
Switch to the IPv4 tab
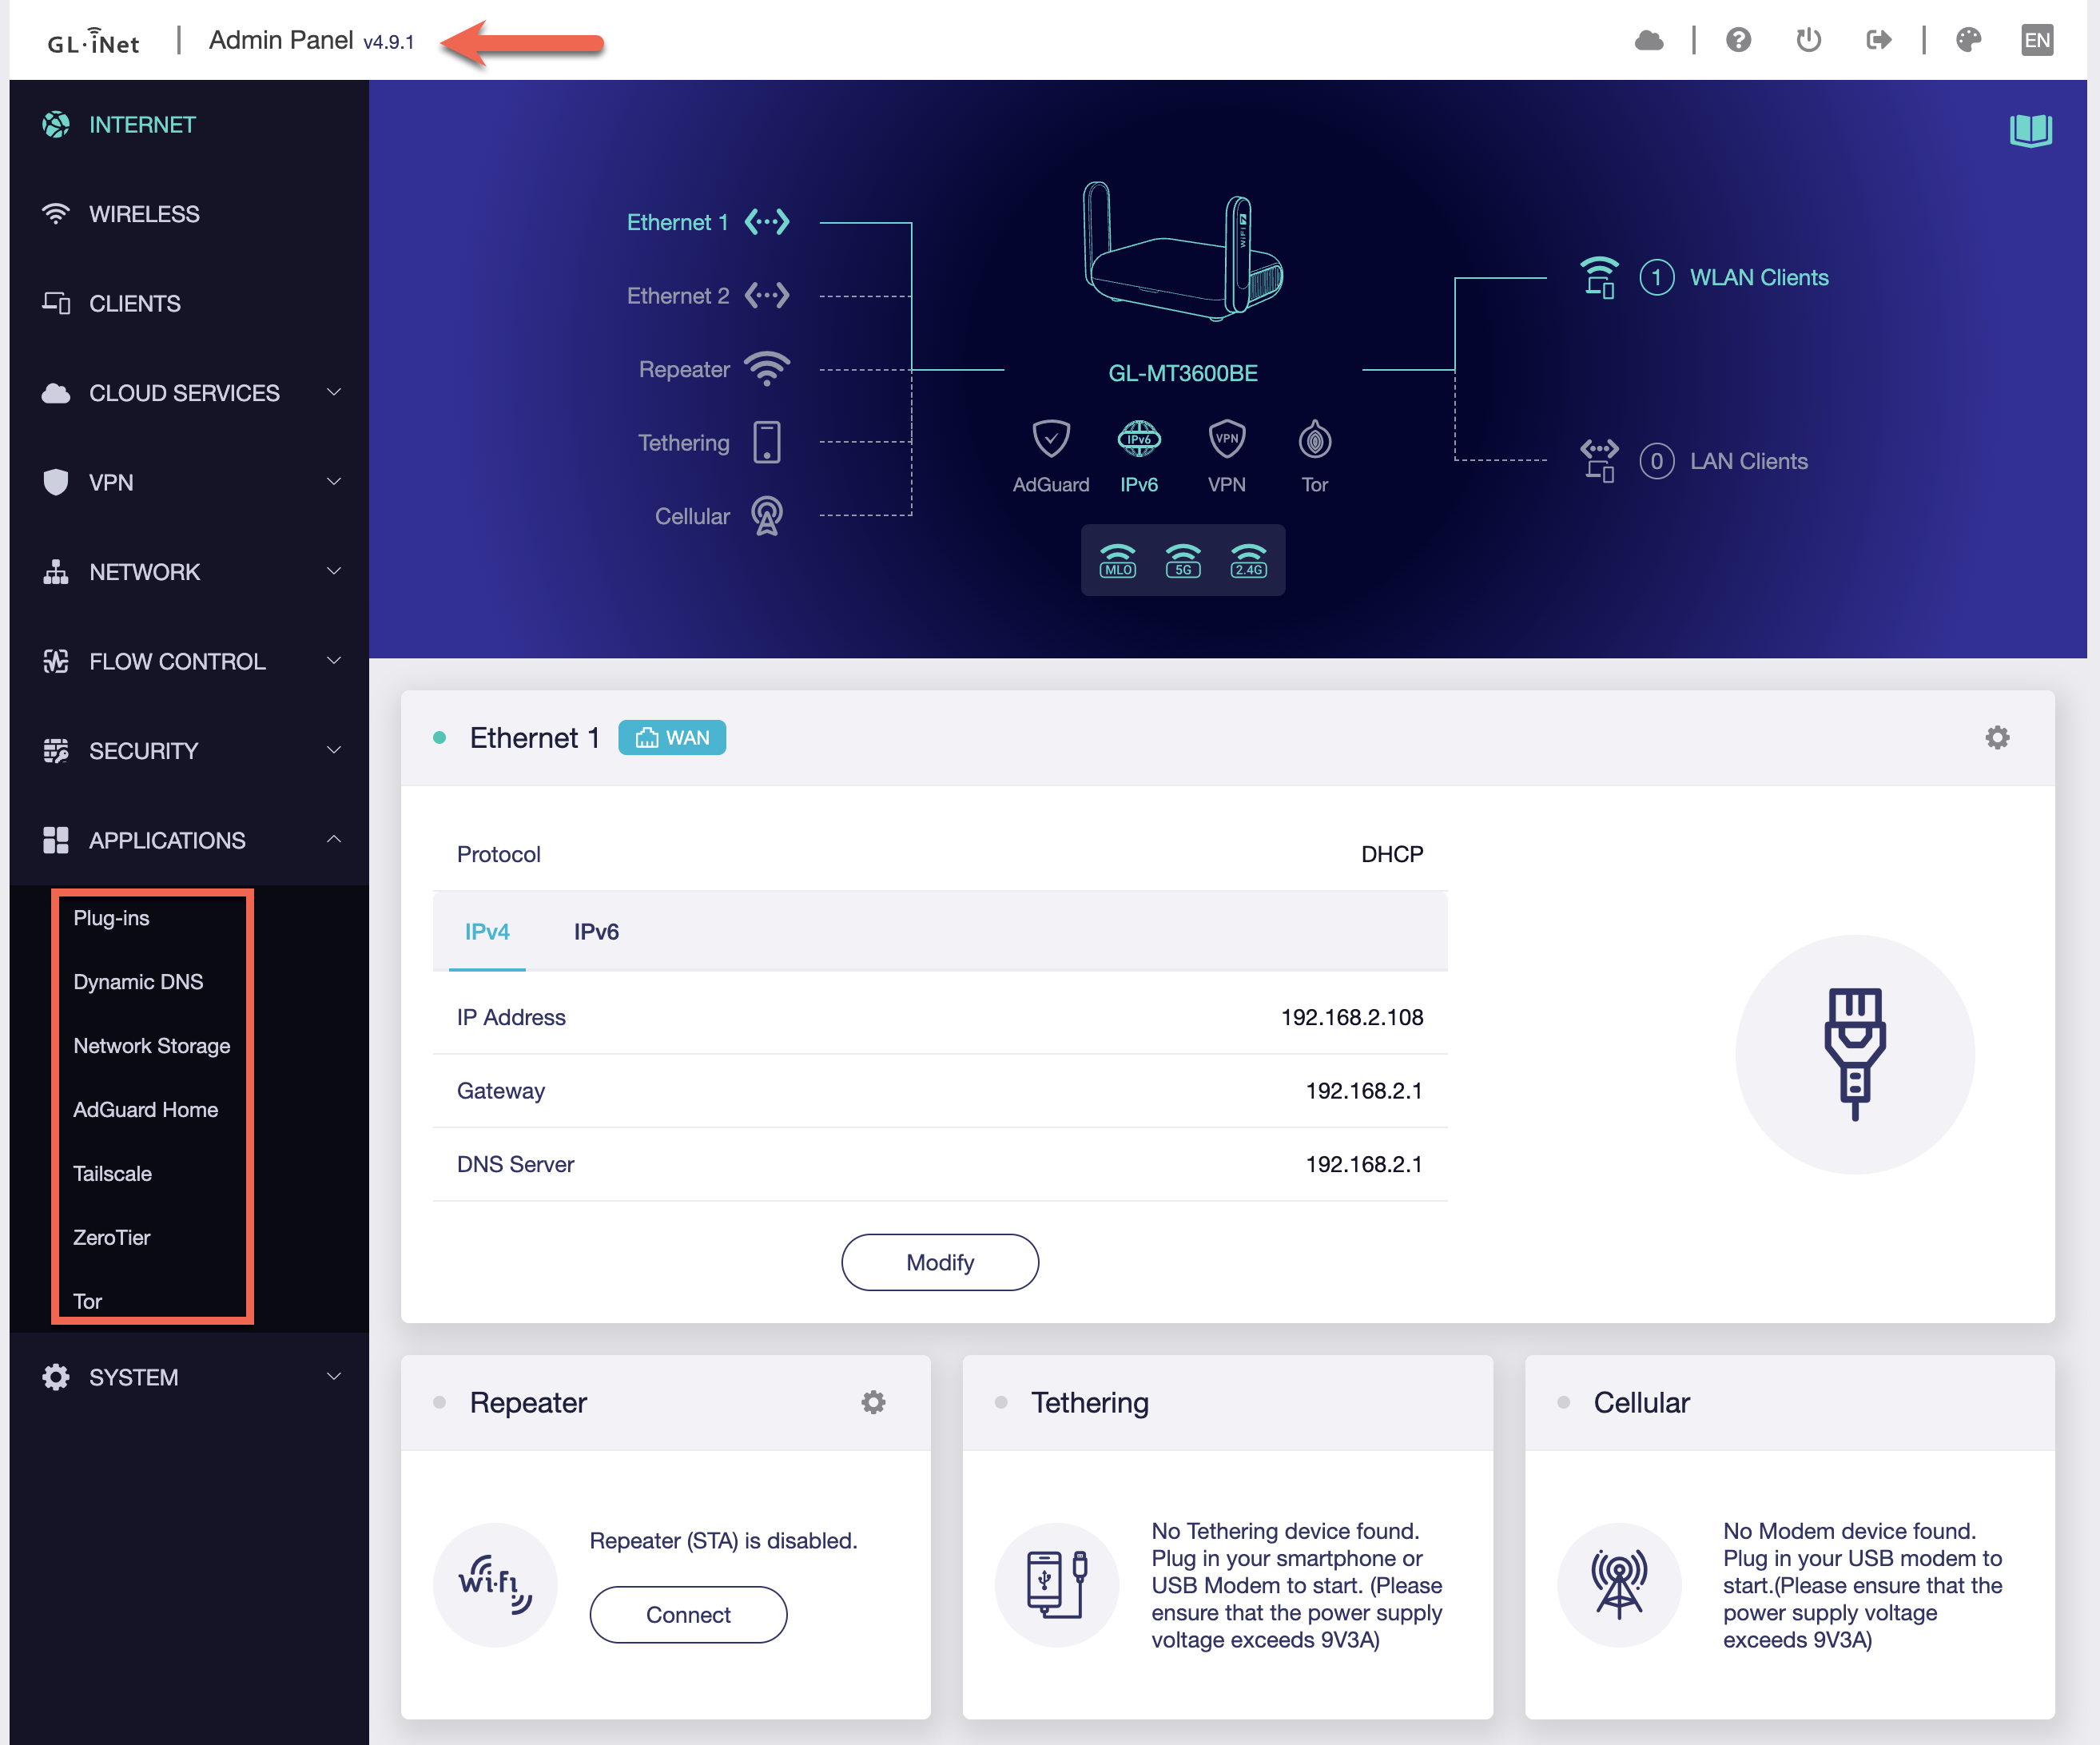487,932
